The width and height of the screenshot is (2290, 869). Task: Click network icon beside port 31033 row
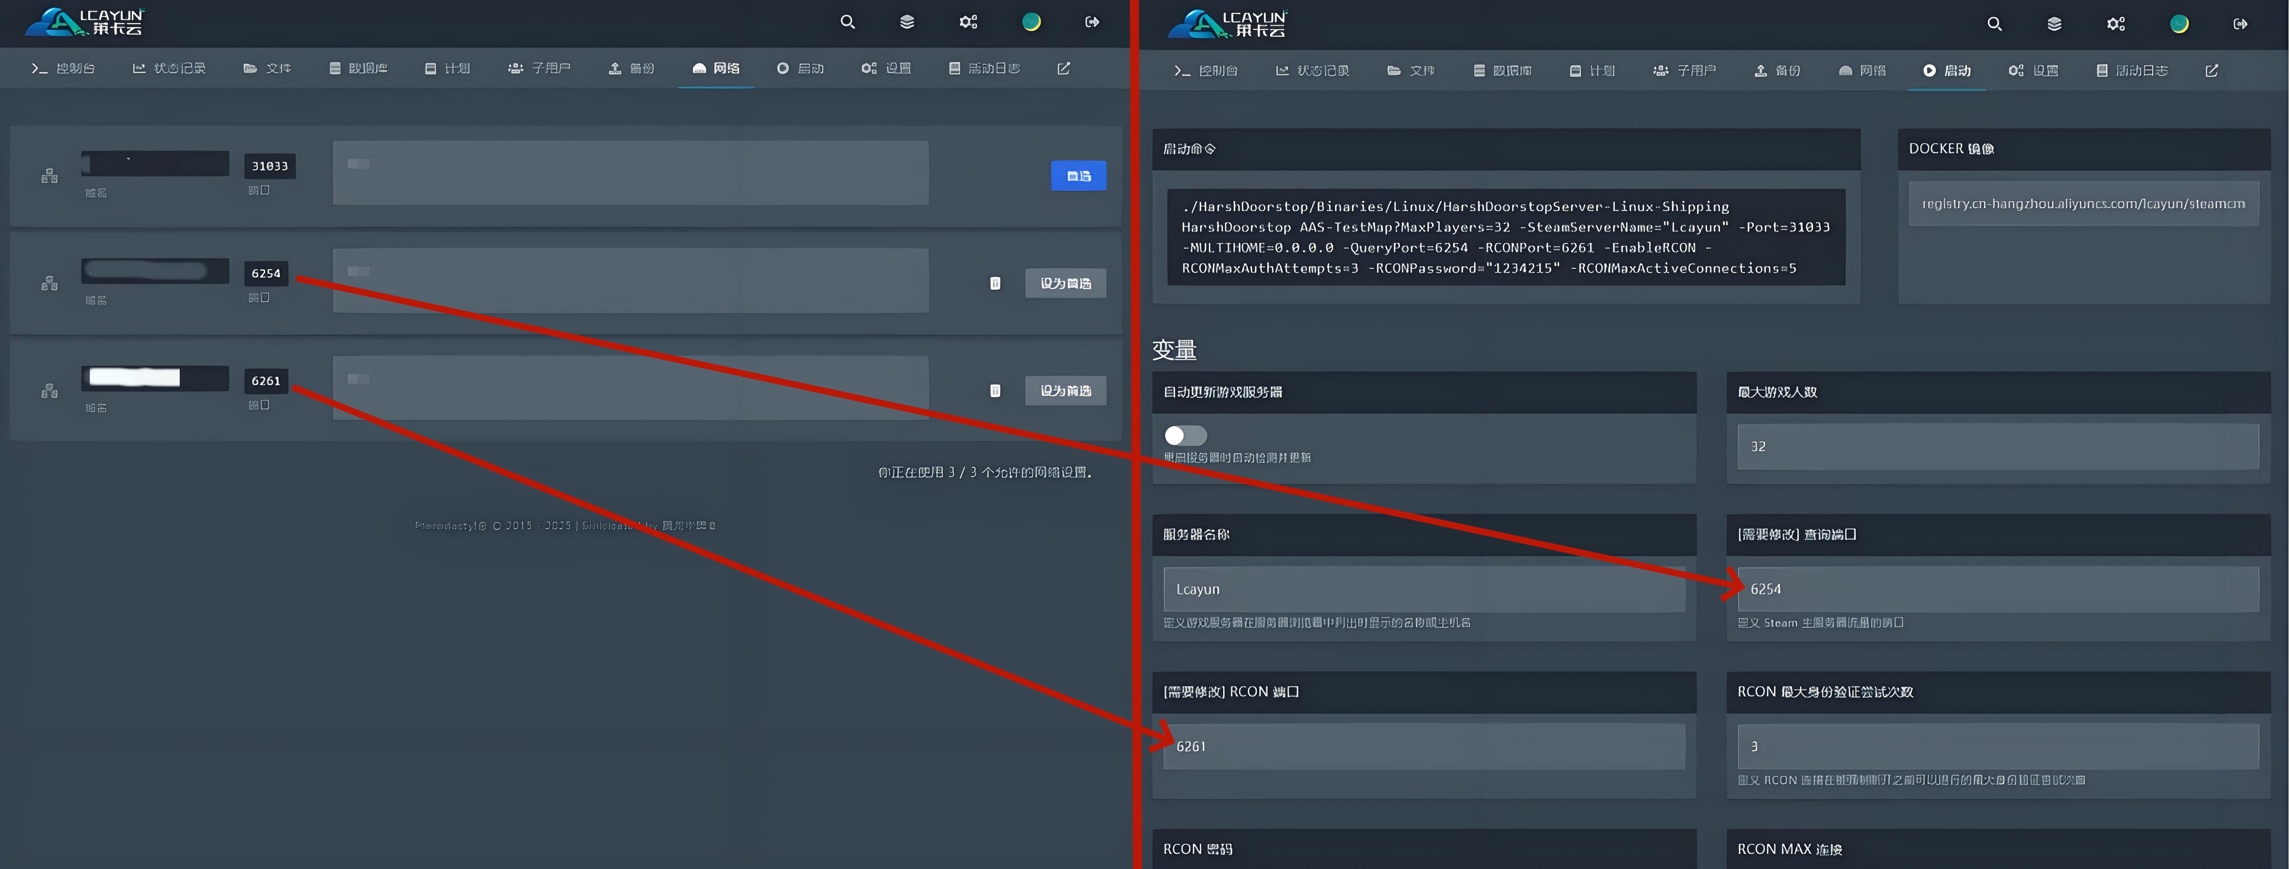50,176
